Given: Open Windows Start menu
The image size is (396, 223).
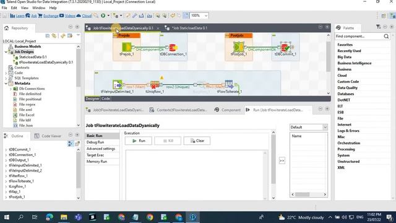Looking at the screenshot, I should (7, 217).
